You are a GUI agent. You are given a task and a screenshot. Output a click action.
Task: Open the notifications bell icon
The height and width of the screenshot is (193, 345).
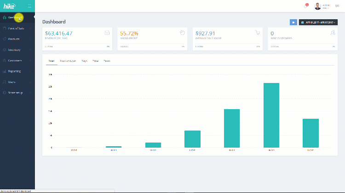(x=305, y=6)
